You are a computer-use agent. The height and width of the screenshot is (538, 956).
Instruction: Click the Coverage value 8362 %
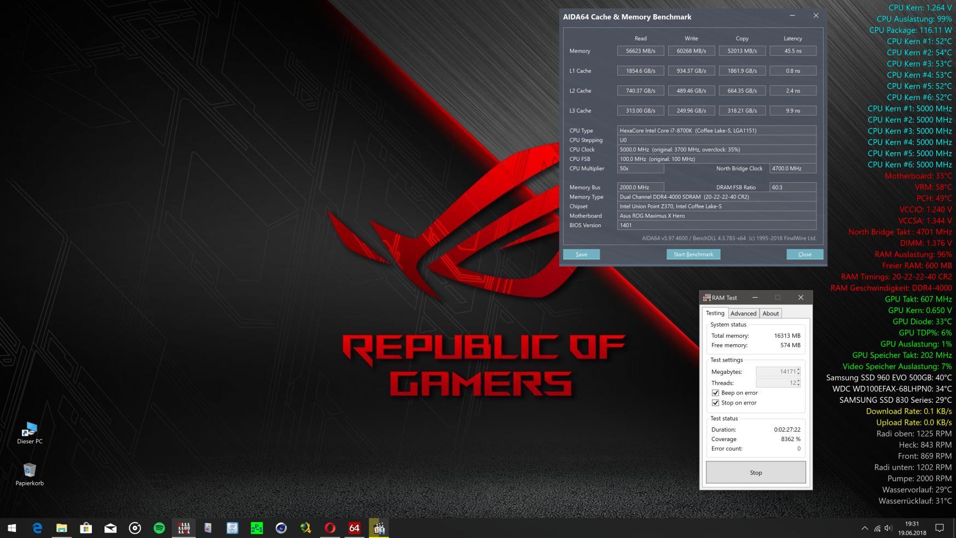(790, 439)
